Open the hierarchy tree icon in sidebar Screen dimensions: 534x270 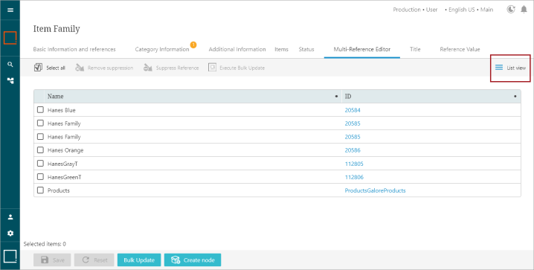pyautogui.click(x=10, y=80)
